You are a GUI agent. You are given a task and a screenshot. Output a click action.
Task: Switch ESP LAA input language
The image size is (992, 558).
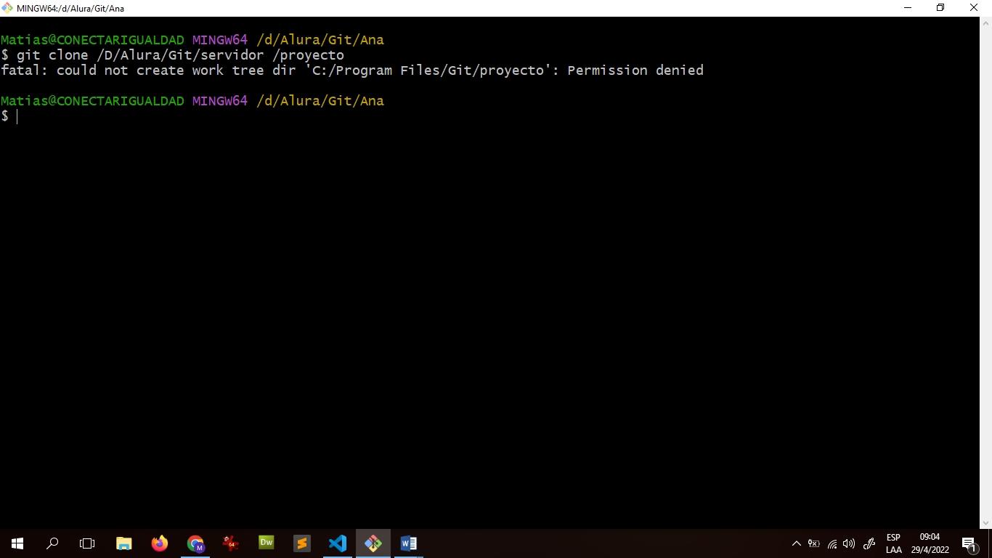click(894, 543)
